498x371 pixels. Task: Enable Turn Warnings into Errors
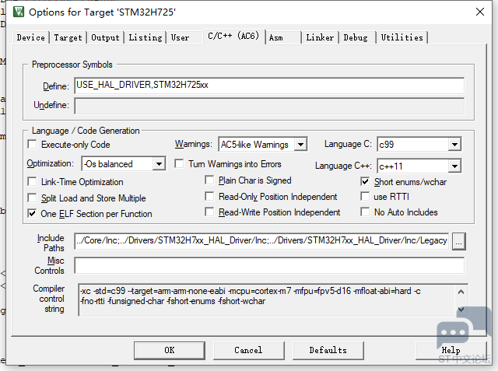(179, 164)
